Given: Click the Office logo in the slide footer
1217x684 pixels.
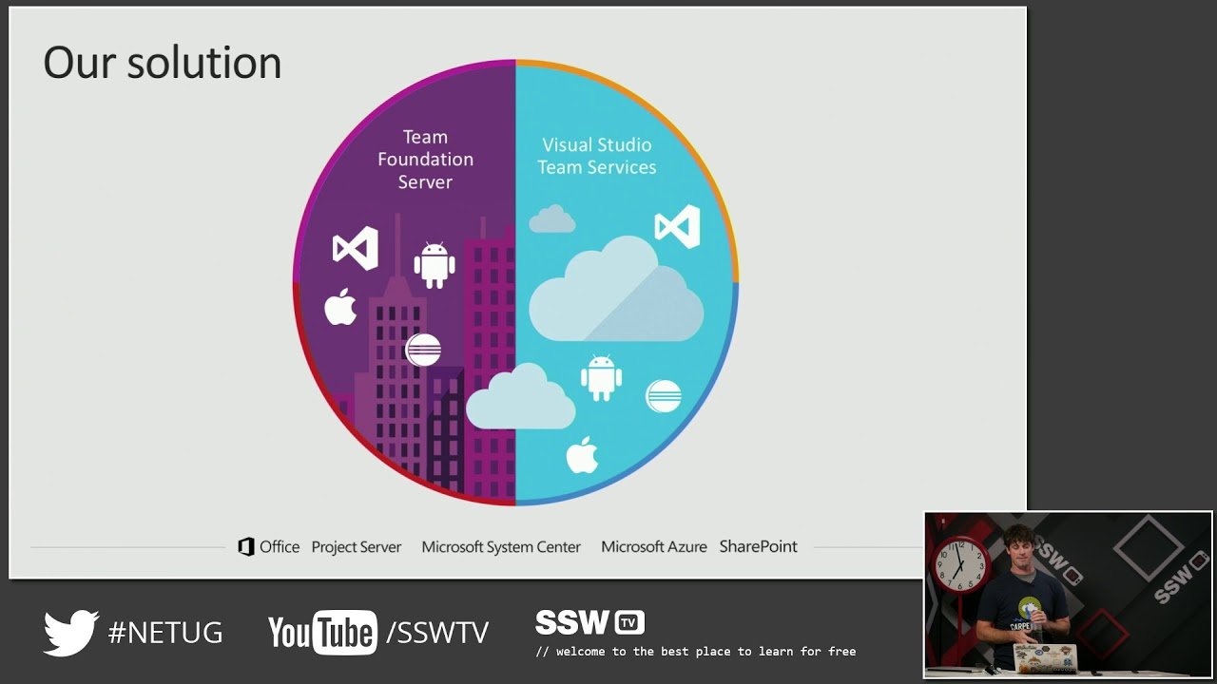Looking at the screenshot, I should tap(268, 547).
